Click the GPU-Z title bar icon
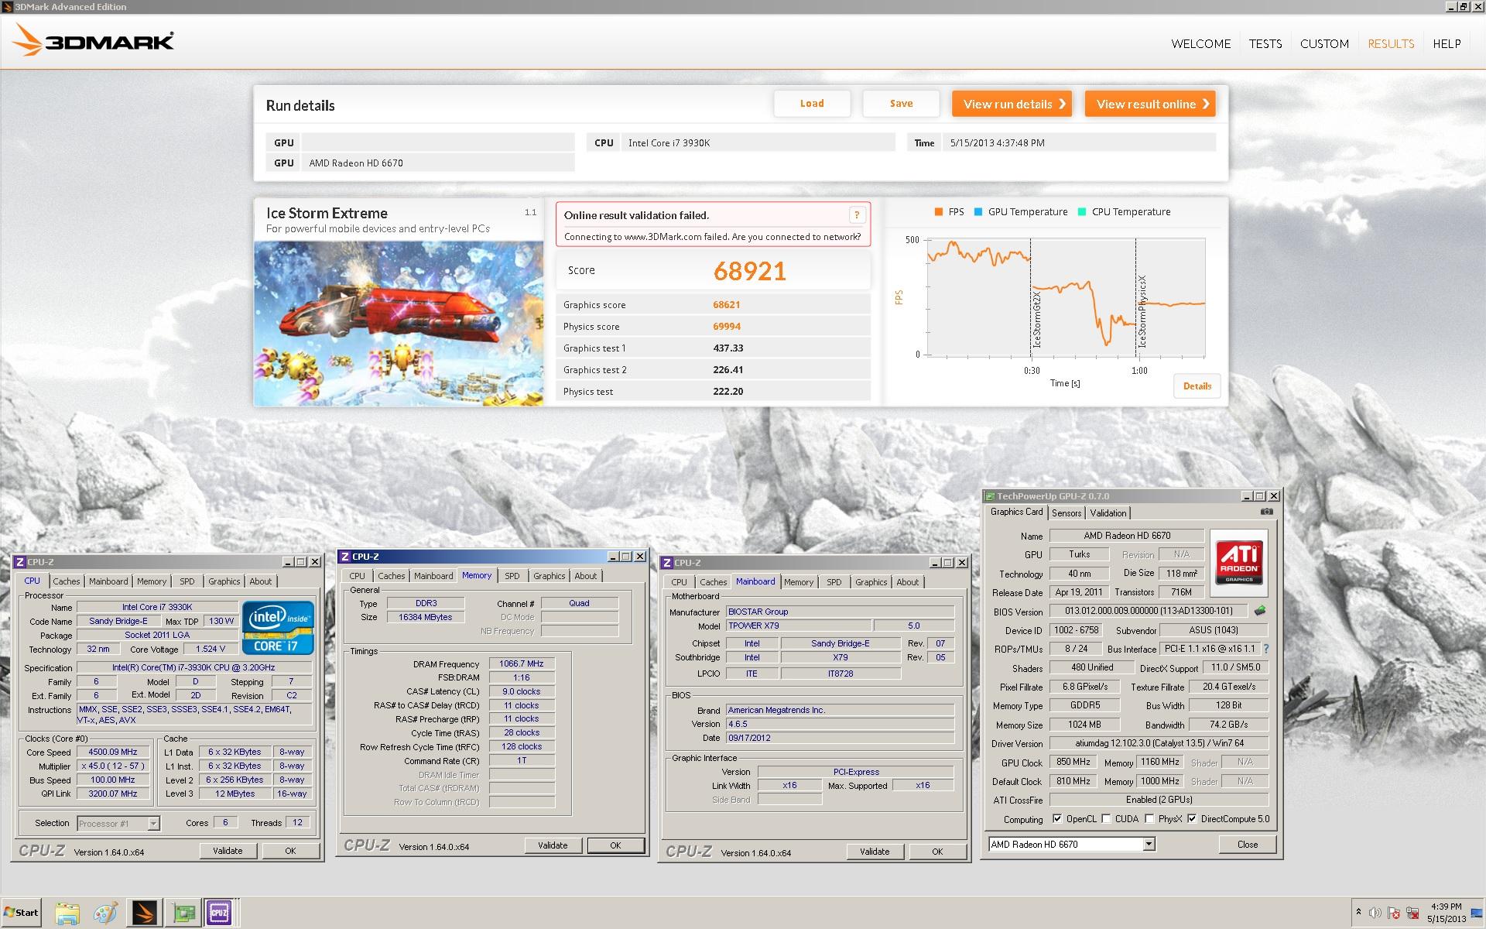The width and height of the screenshot is (1486, 929). pyautogui.click(x=990, y=496)
